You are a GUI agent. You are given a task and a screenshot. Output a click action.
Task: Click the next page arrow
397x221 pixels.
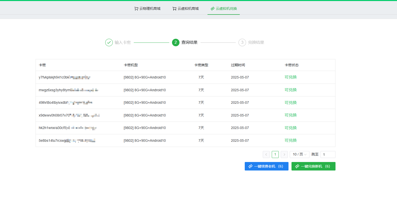(x=284, y=154)
